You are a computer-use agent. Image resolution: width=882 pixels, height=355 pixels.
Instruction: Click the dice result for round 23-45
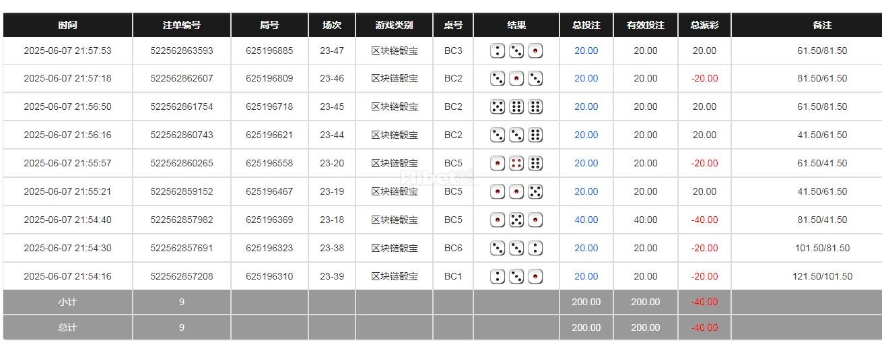pyautogui.click(x=516, y=107)
